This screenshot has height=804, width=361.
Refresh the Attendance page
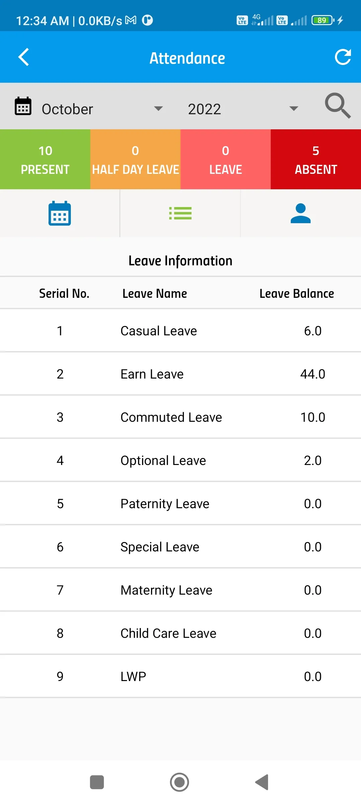[343, 57]
